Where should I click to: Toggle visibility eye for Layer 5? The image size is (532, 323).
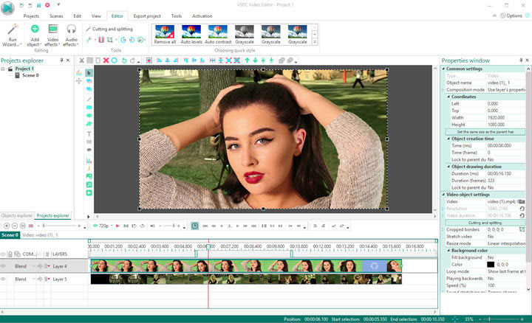pyautogui.click(x=4, y=279)
